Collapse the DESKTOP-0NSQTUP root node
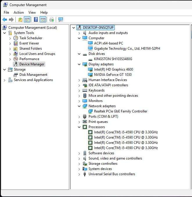Screen dimensions: 192x197 (73, 28)
